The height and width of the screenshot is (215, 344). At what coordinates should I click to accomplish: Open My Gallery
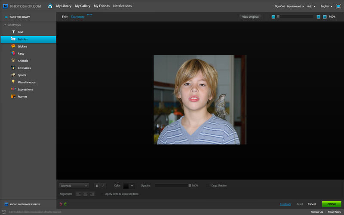[x=83, y=6]
